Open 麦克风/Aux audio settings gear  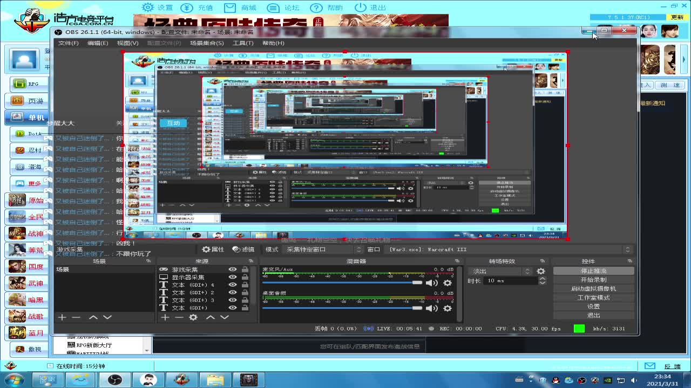(x=448, y=283)
